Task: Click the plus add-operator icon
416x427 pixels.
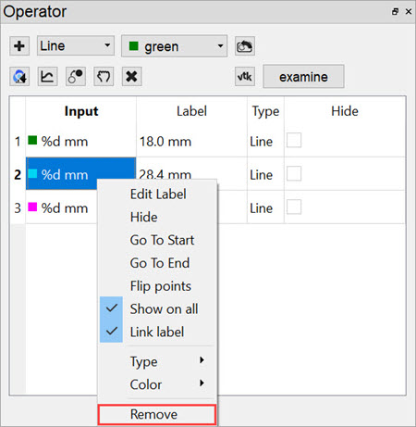Action: (x=19, y=46)
